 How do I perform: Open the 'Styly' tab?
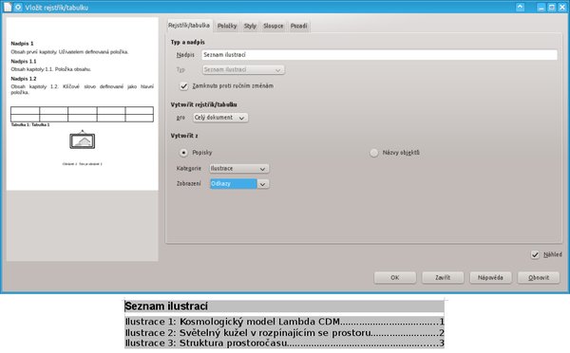[x=250, y=26]
